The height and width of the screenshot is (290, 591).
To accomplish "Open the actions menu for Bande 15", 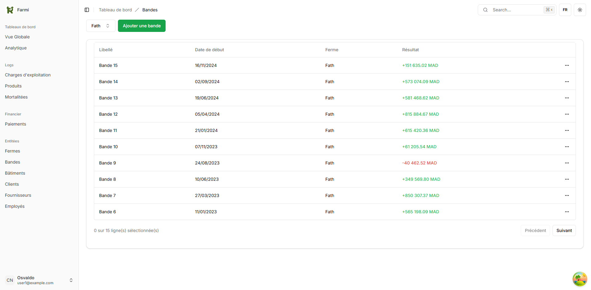I will pos(567,65).
